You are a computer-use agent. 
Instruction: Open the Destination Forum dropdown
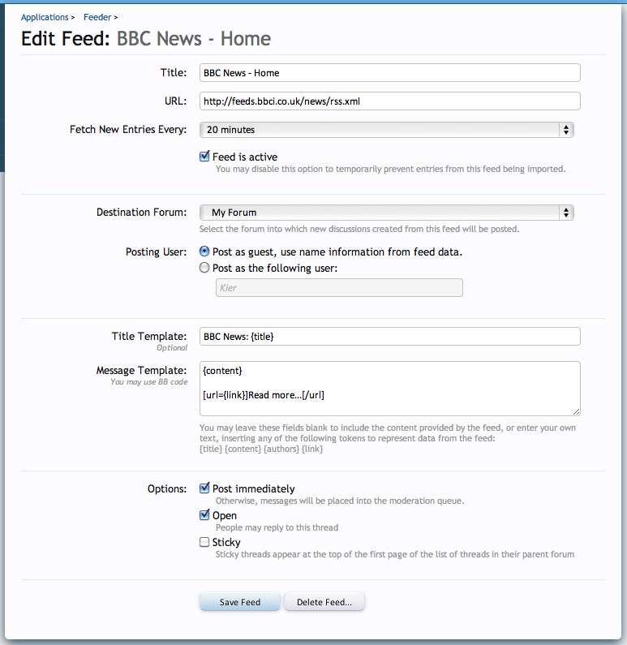[386, 213]
